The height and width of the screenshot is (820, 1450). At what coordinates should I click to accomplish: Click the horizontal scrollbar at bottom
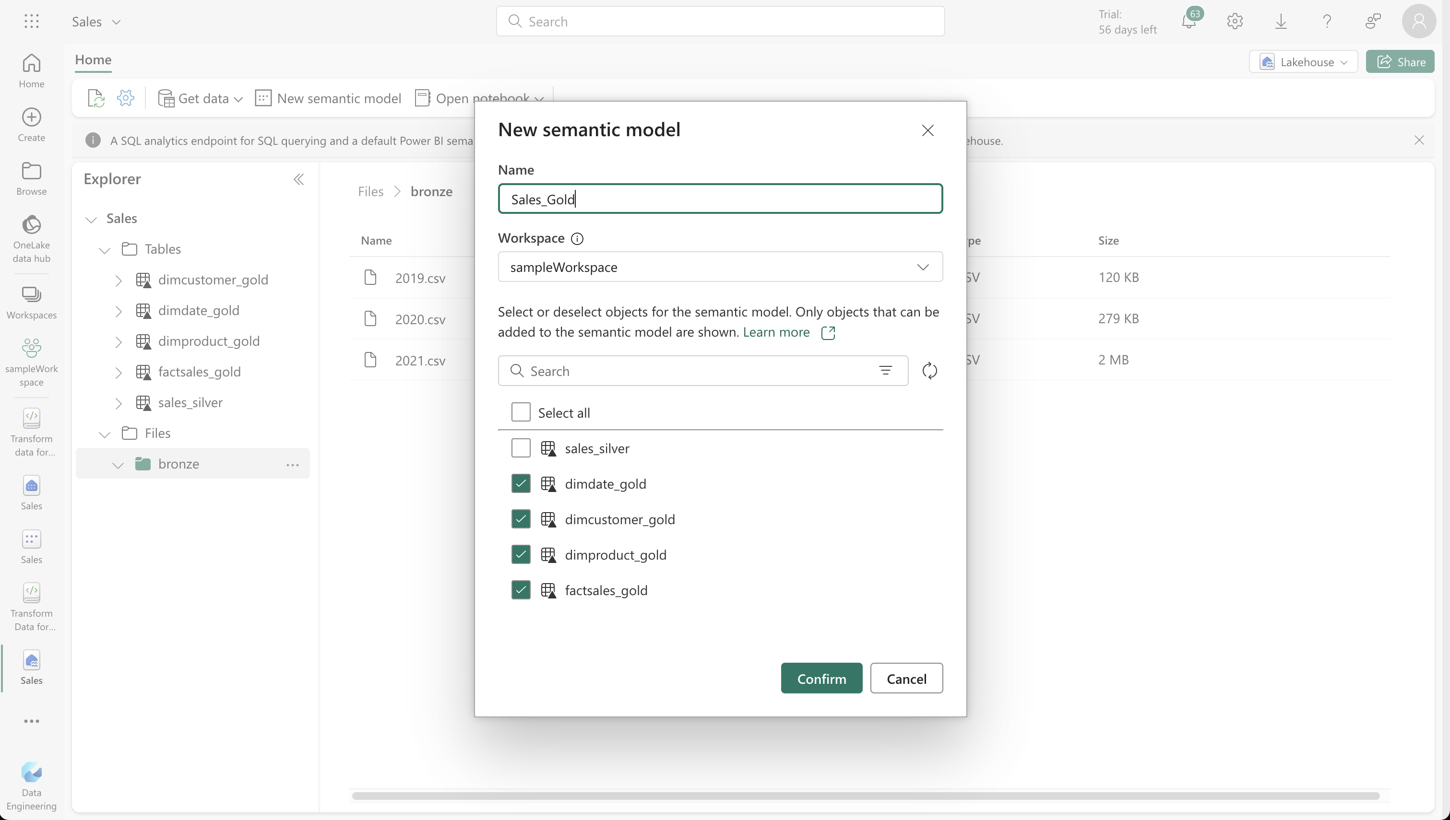coord(865,795)
